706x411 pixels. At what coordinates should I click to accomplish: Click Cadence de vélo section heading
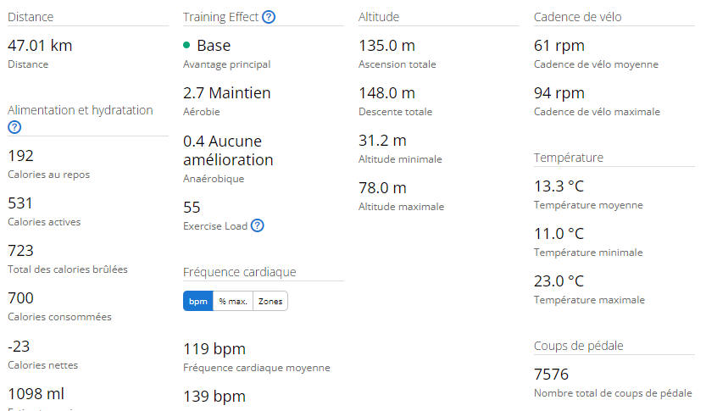click(578, 17)
